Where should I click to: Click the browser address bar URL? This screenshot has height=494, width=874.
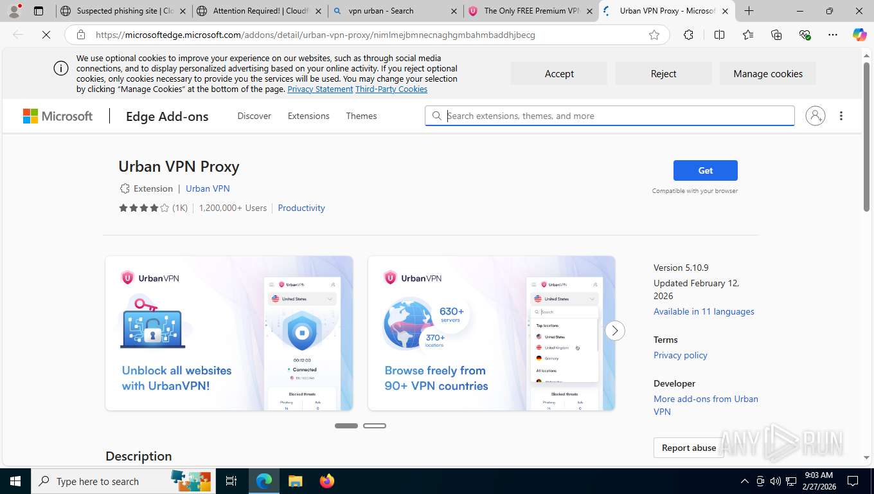click(x=316, y=35)
